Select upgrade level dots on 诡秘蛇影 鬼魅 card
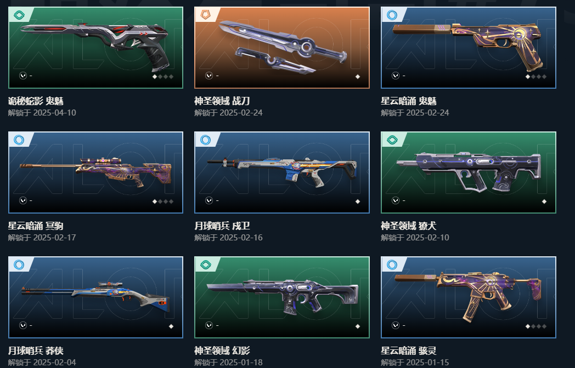Screen dimensions: 575x368 (163, 77)
